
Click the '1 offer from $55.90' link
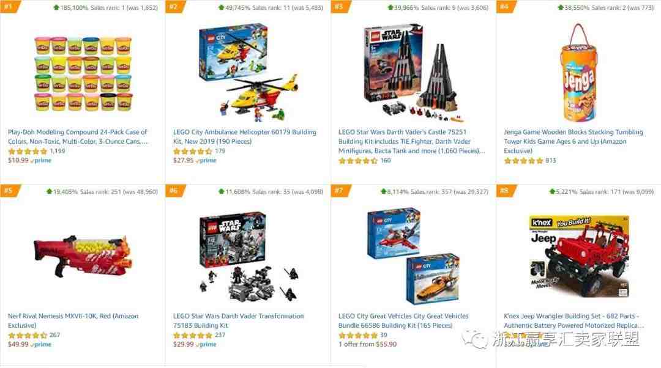click(x=368, y=344)
